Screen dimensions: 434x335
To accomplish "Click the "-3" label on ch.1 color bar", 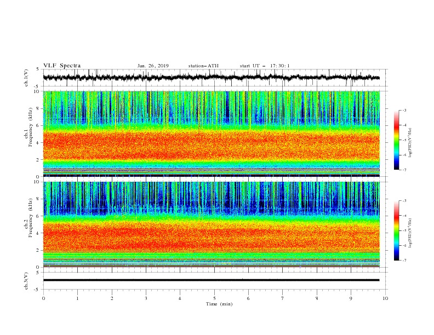I will 404,110.
